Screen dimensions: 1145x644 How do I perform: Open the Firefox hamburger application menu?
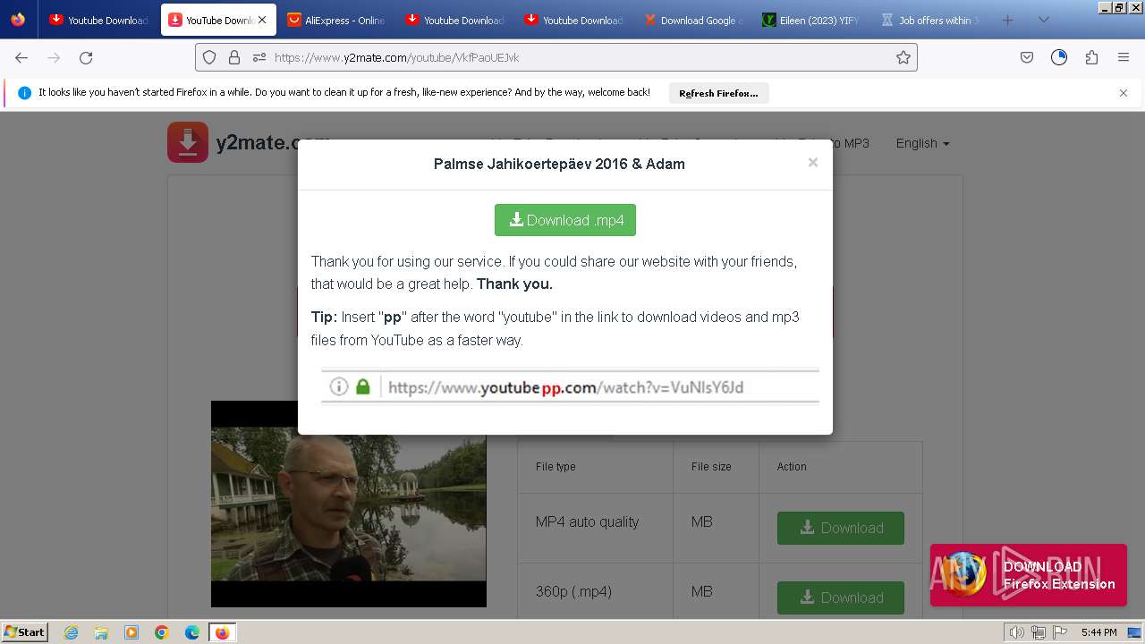click(x=1124, y=57)
